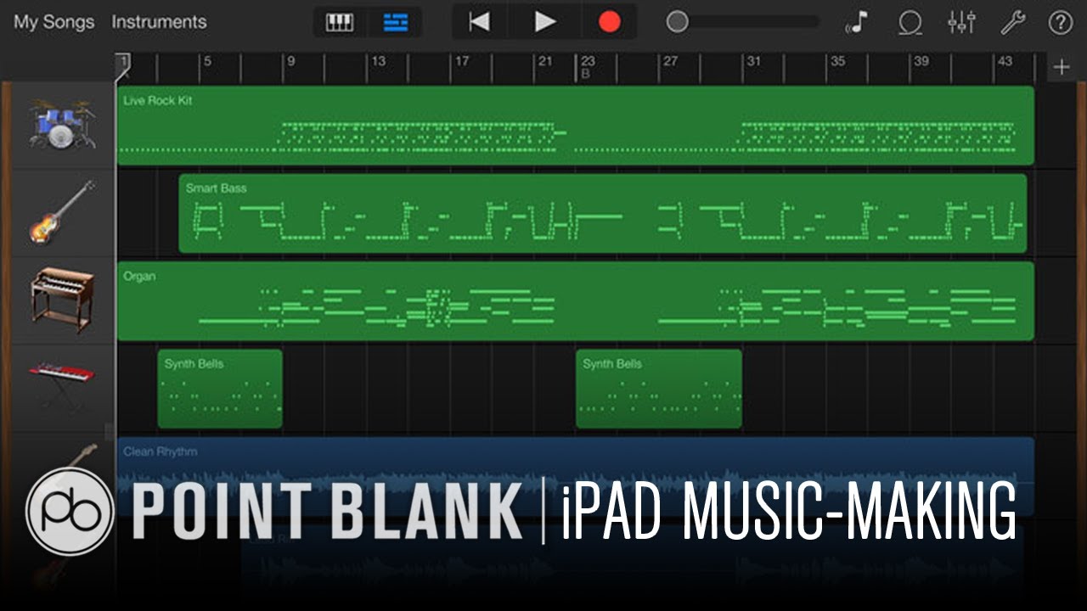Select the bass guitar track icon
This screenshot has height=611, width=1087.
(62, 212)
